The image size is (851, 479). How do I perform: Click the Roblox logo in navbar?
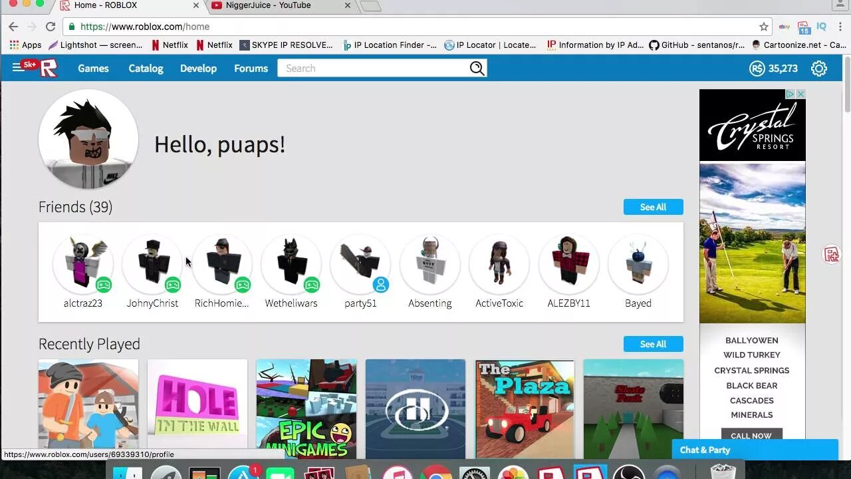pyautogui.click(x=49, y=68)
